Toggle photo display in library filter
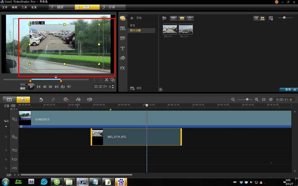Viewport: 298px width, 186px height. click(182, 18)
